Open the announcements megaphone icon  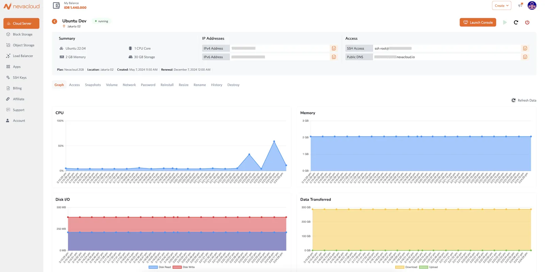520,5
